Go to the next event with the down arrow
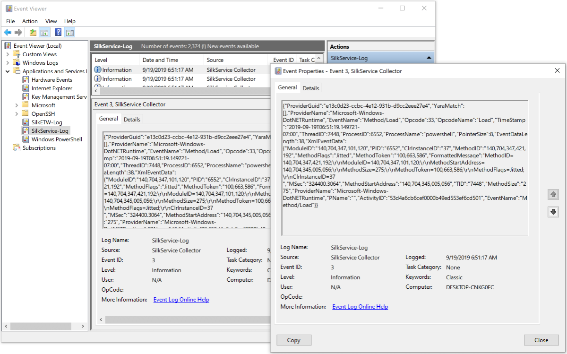Image resolution: width=567 pixels, height=354 pixels. coord(553,212)
